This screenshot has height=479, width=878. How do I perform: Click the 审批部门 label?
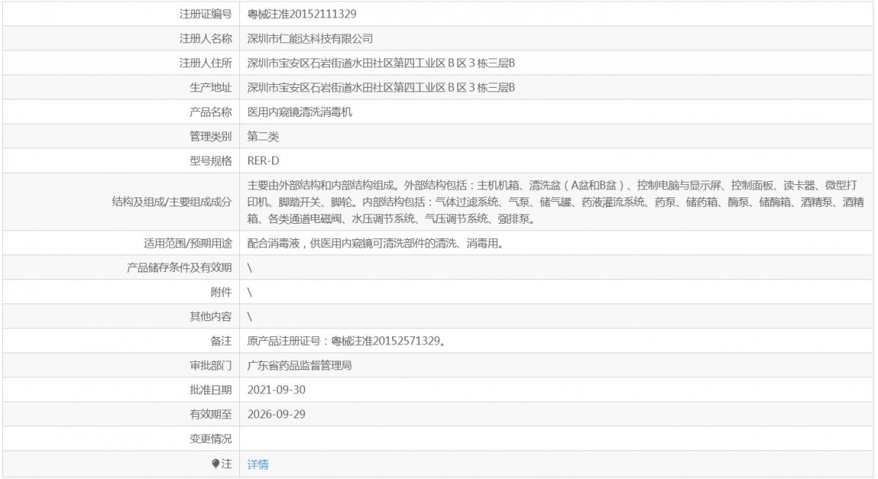(x=211, y=366)
